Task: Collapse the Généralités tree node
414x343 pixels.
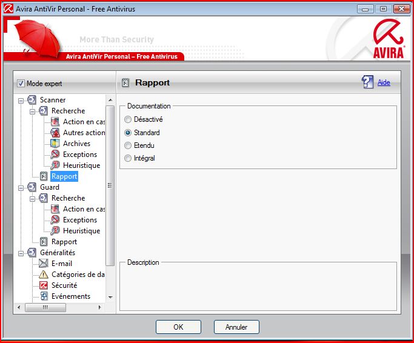Action: pyautogui.click(x=21, y=253)
